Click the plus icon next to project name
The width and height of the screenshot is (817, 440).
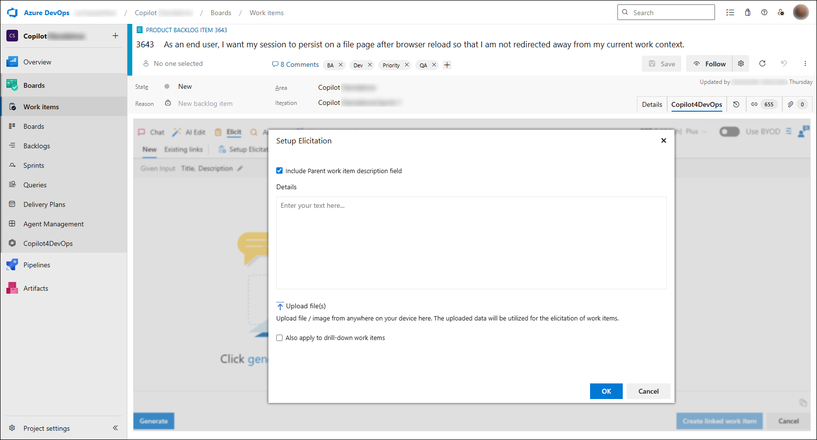click(115, 36)
